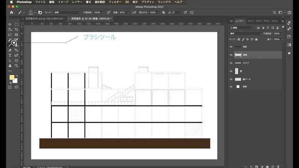Open the brush settings panel icon

[40, 13]
